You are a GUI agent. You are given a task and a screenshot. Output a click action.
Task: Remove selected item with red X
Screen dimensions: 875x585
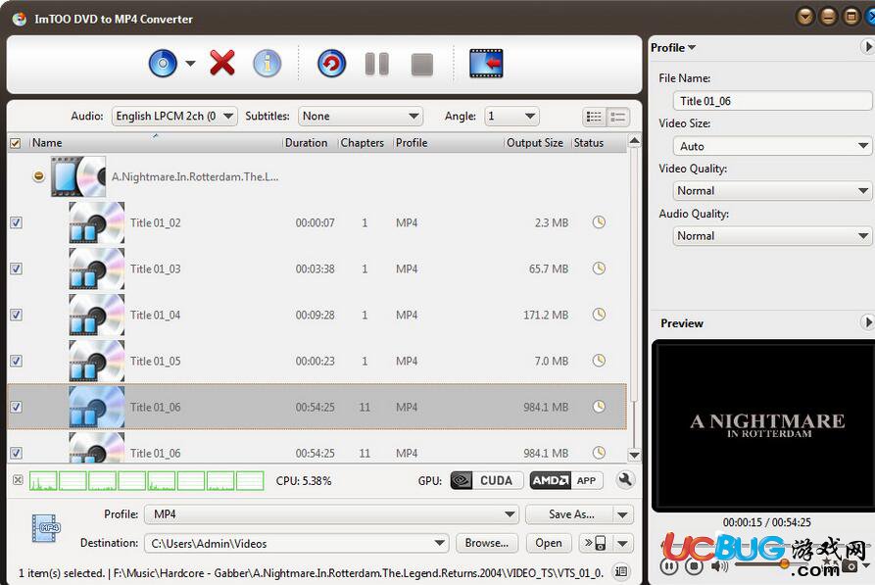pos(222,63)
